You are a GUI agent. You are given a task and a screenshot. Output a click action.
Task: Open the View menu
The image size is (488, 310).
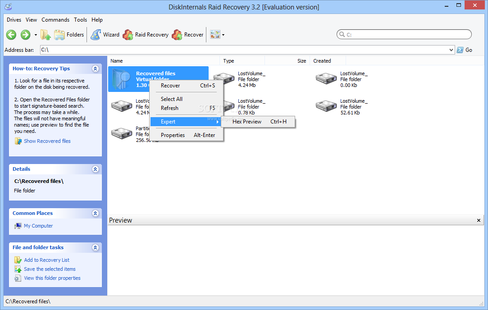(x=31, y=20)
